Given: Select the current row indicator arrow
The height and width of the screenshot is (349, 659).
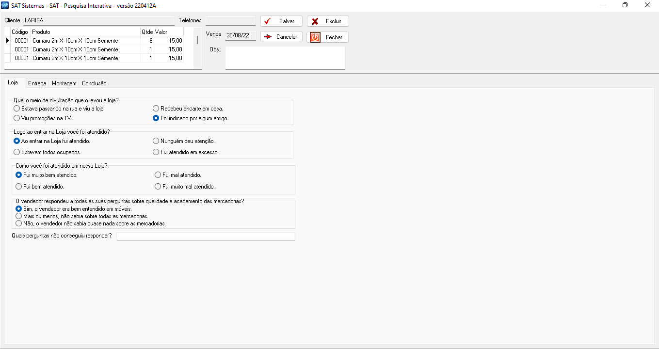Looking at the screenshot, I should point(7,41).
